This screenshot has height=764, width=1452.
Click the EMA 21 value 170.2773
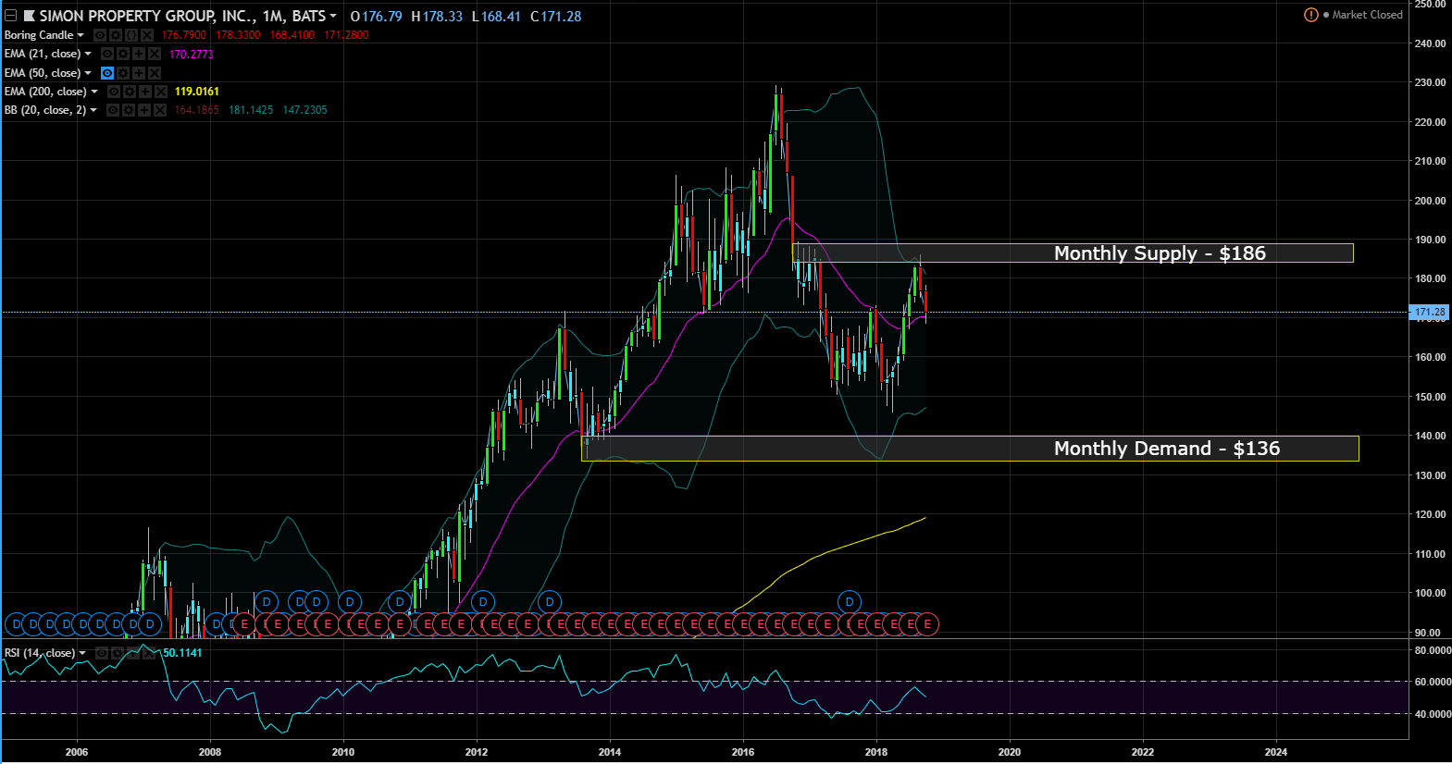(192, 55)
